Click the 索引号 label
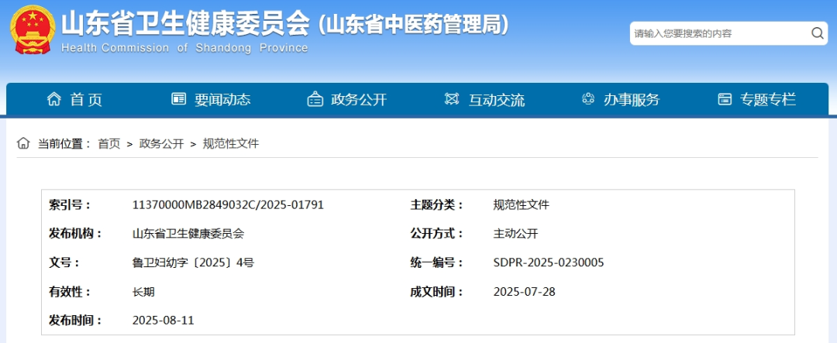 (x=70, y=205)
